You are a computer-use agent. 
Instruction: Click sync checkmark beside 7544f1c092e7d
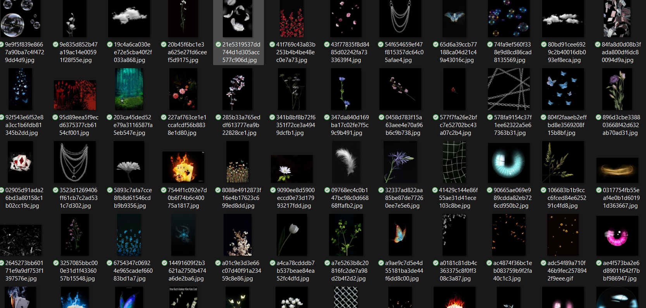164,190
